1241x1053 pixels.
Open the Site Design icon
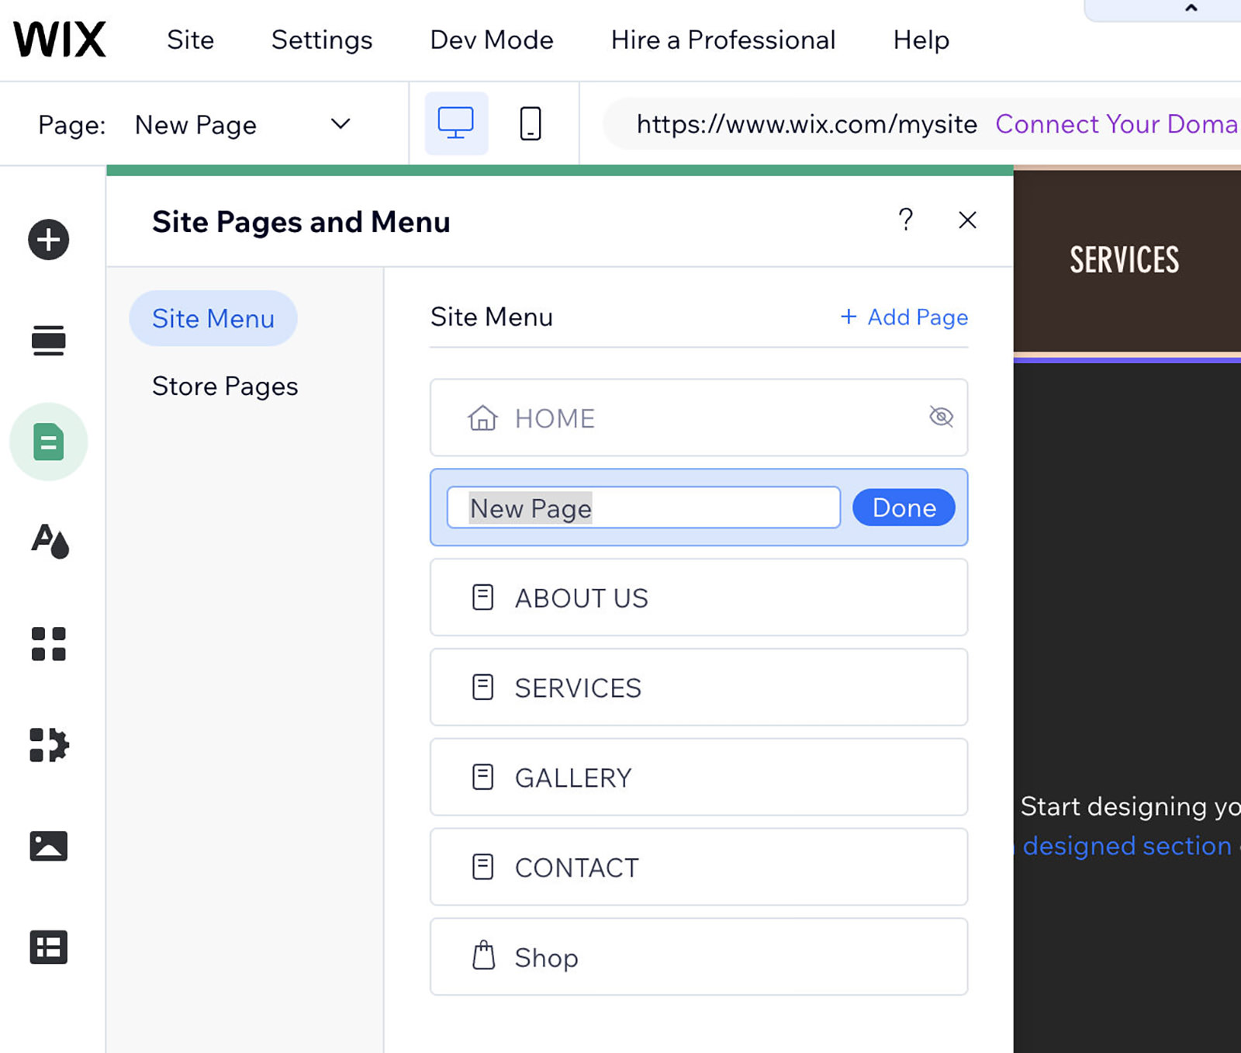coord(50,542)
